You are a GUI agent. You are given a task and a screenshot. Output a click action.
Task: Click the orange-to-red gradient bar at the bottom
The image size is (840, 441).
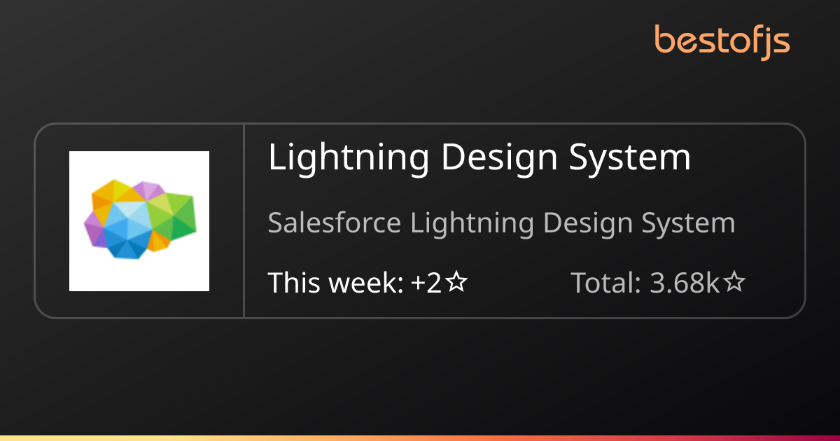420,437
